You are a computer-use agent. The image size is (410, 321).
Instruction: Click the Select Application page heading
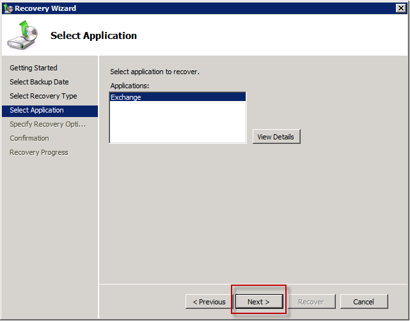pos(93,36)
